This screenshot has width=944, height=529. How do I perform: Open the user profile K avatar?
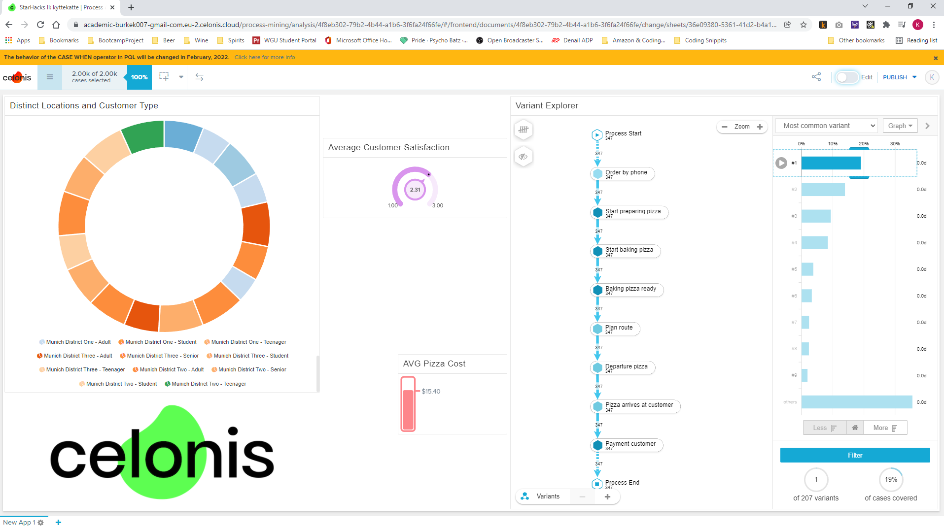(x=932, y=77)
